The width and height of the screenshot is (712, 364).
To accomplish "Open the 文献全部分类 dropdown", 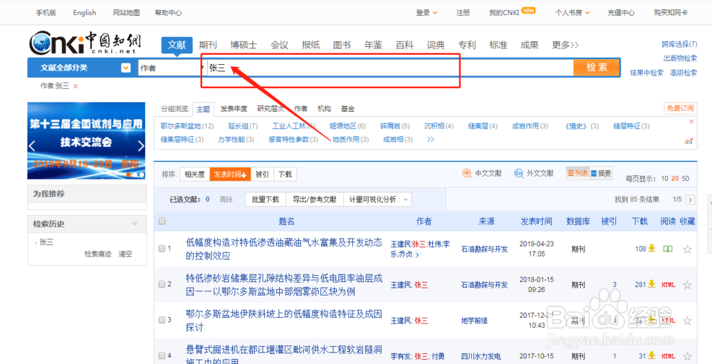I will [126, 68].
